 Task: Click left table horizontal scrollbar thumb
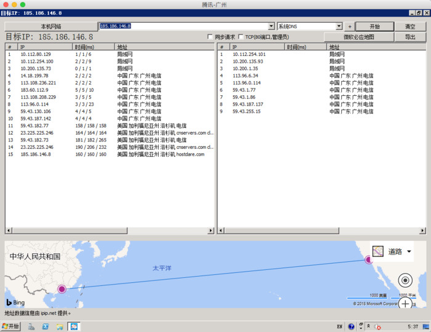[x=70, y=231]
